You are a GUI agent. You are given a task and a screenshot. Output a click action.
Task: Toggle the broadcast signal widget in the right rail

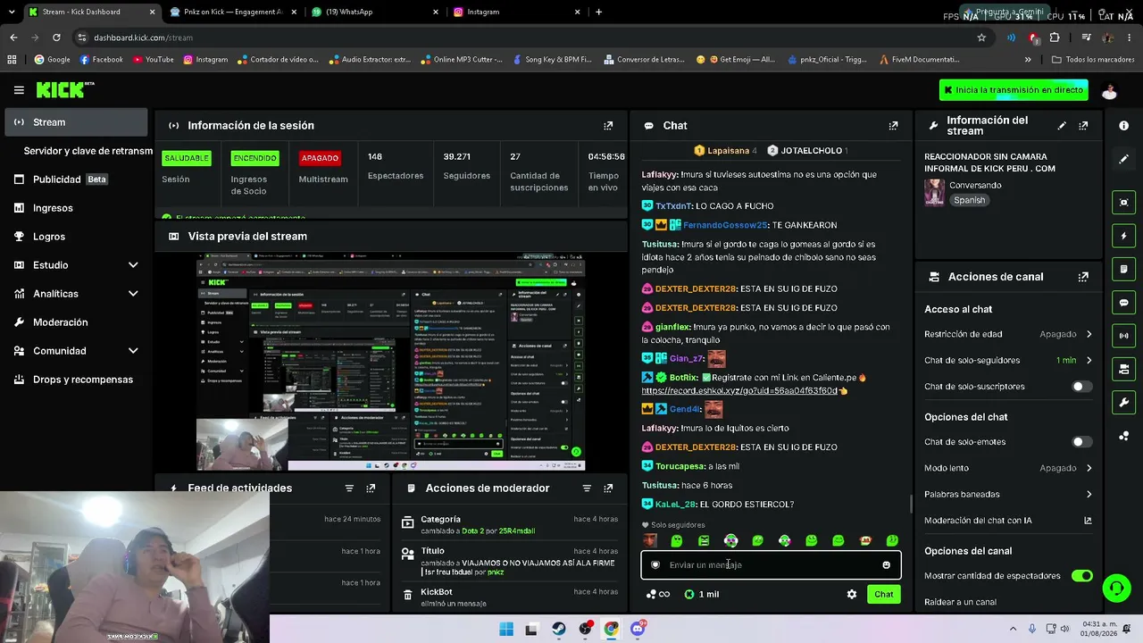click(x=1123, y=336)
